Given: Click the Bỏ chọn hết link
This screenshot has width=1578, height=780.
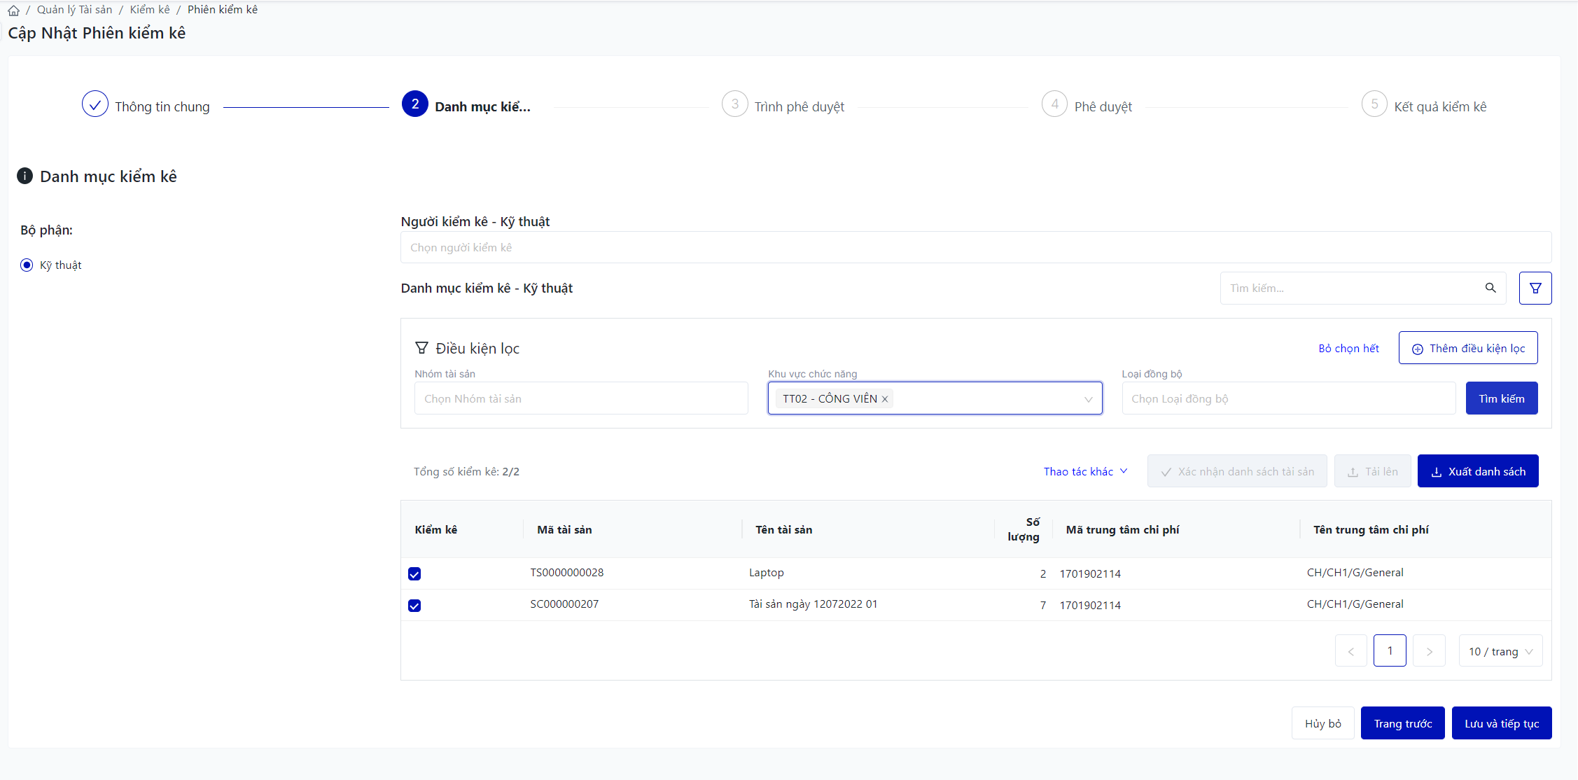Looking at the screenshot, I should point(1348,348).
